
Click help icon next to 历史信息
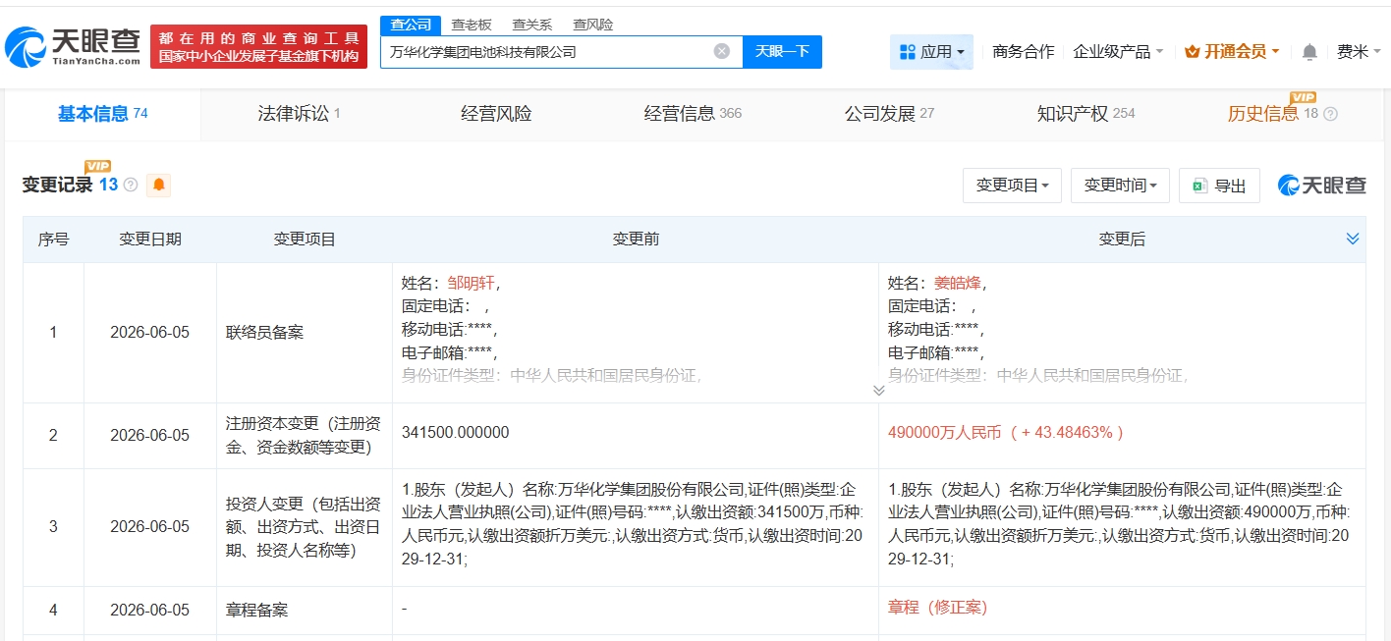click(x=1330, y=114)
